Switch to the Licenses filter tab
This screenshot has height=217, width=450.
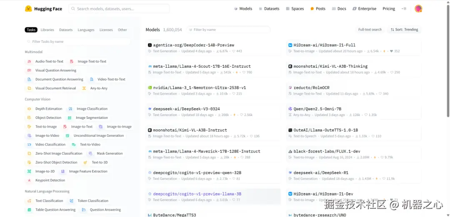[x=106, y=30]
